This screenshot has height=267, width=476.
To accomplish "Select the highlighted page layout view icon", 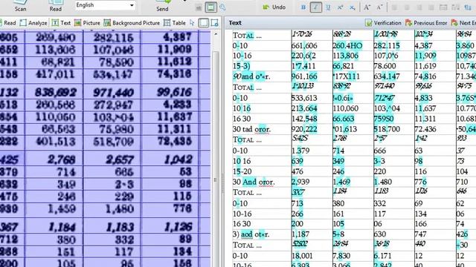I will tap(210, 7).
